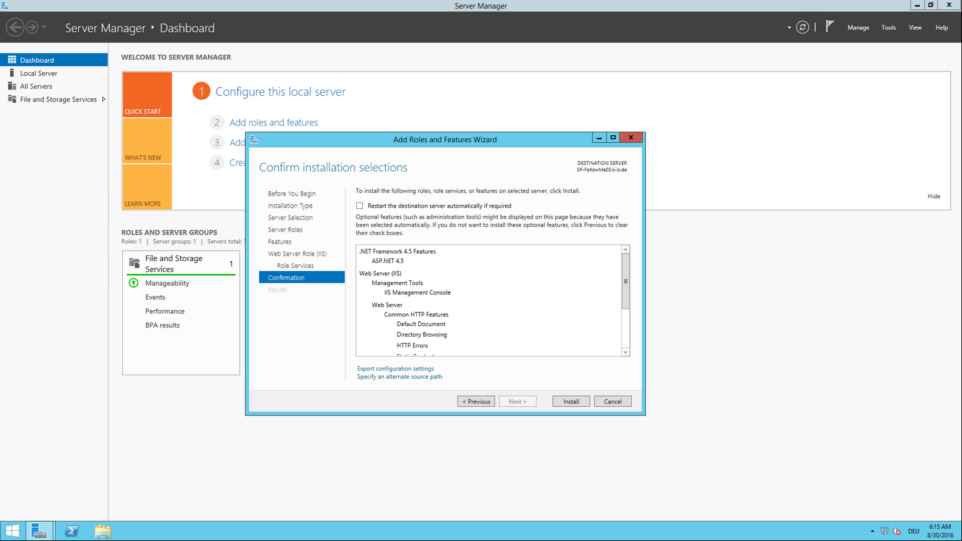Select the Confirmation wizard step
The image size is (962, 541).
pos(302,278)
